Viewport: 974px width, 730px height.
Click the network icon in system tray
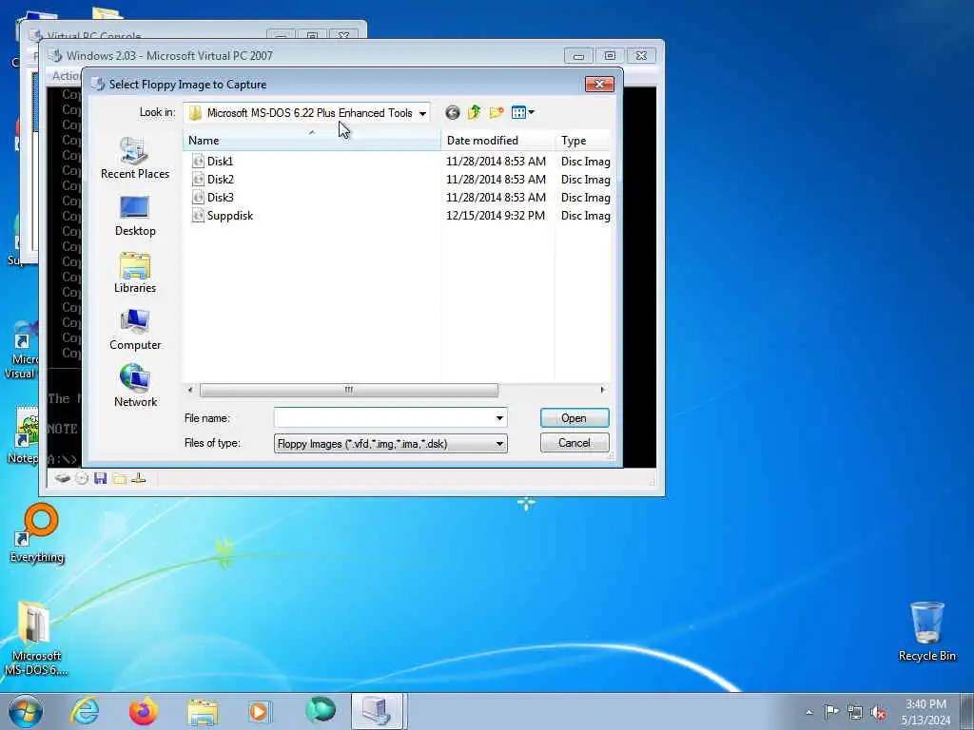click(855, 712)
